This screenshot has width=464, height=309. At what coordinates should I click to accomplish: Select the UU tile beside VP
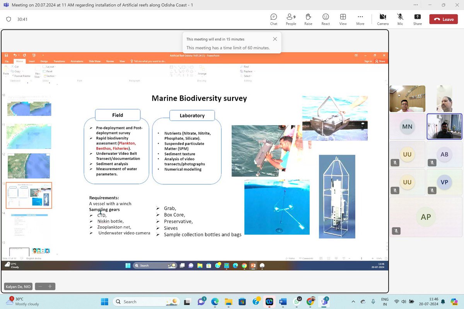[407, 182]
